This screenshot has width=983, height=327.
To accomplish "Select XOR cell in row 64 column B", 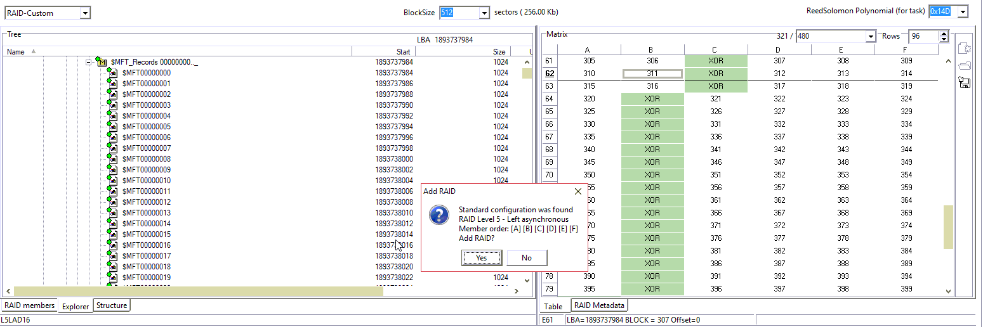I will (652, 99).
